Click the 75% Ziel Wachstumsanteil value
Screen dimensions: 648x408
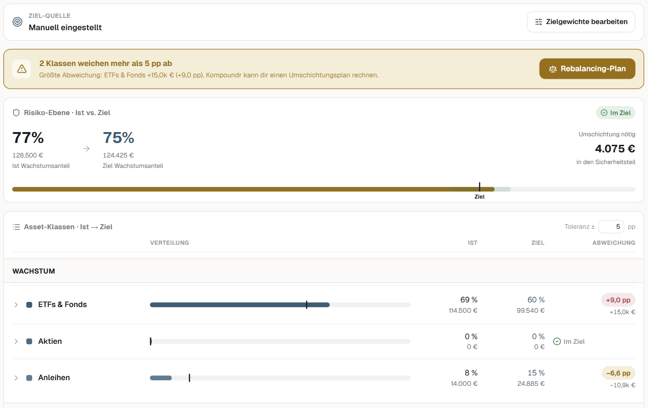[118, 138]
